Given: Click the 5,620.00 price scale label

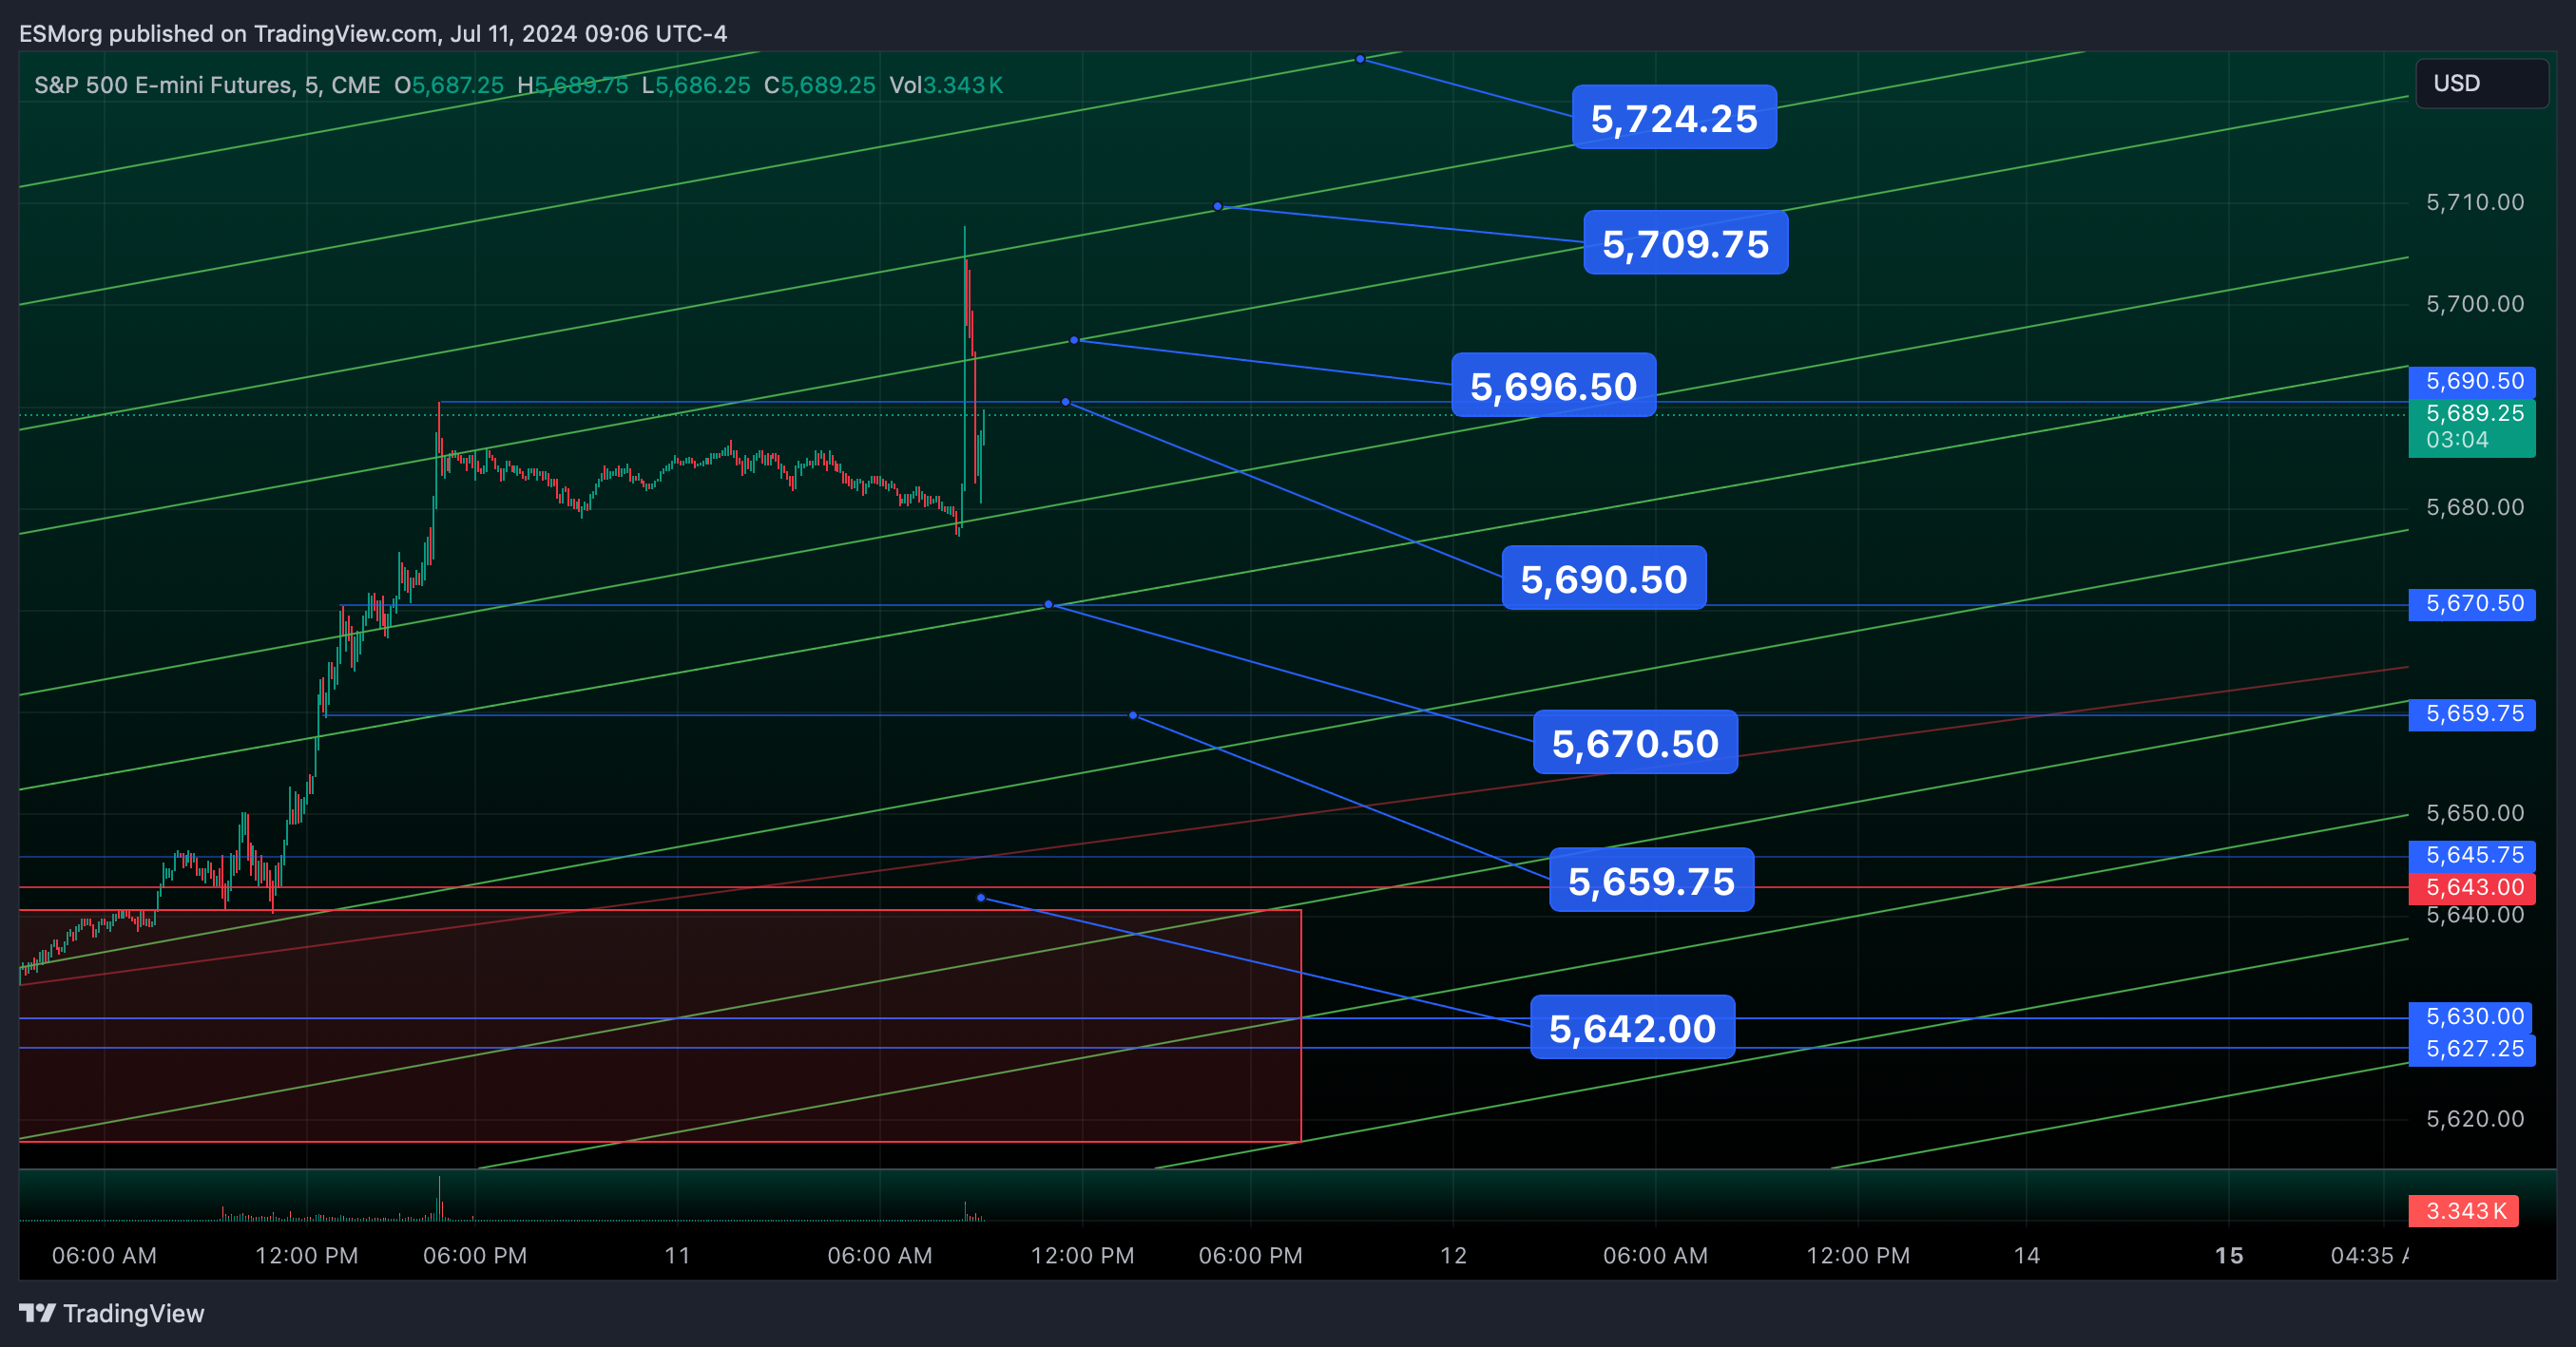Looking at the screenshot, I should pos(2475,1119).
